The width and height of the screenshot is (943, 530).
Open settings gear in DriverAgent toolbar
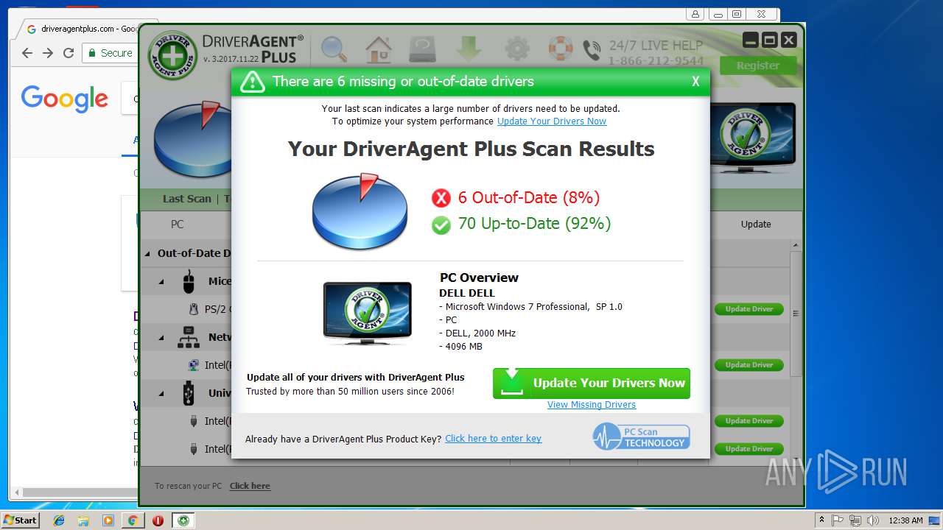(x=516, y=49)
